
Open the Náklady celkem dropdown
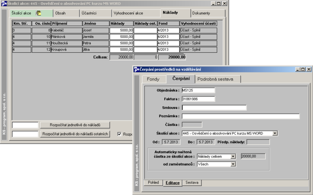(233, 157)
